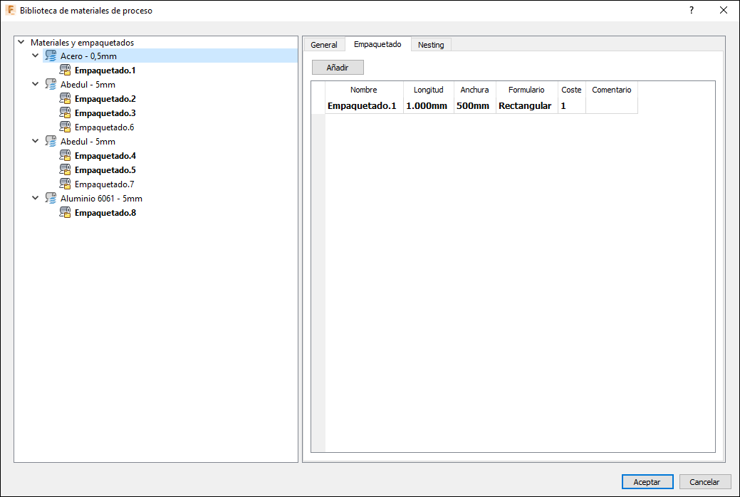Viewport: 740px width, 497px height.
Task: Switch to the General tab
Action: tap(324, 45)
